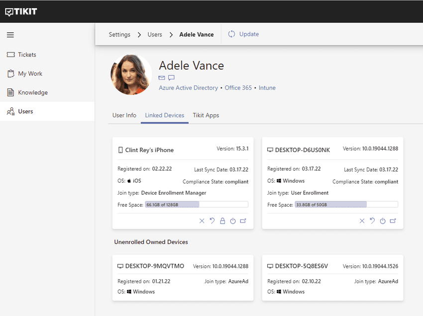Screen dimensions: 423x316
Task: Click Adele Vance breadcrumb
Action: tap(197, 34)
